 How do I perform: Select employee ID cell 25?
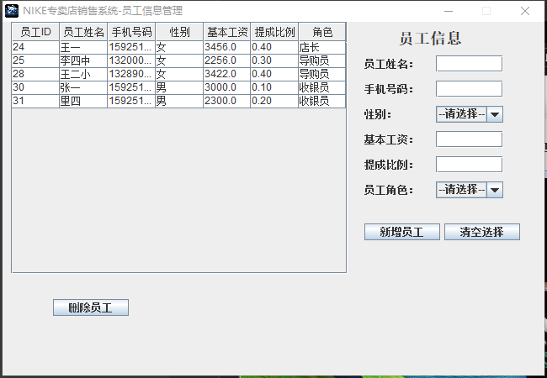coord(35,60)
